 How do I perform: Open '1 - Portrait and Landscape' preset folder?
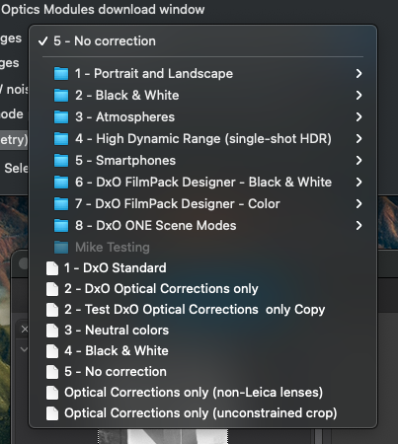pyautogui.click(x=202, y=74)
